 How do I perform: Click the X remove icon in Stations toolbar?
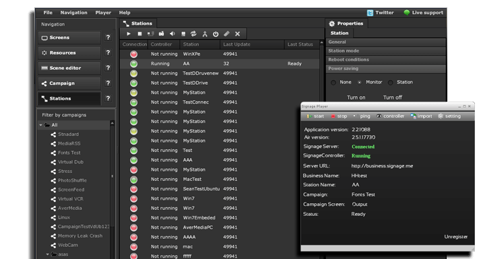click(x=237, y=34)
